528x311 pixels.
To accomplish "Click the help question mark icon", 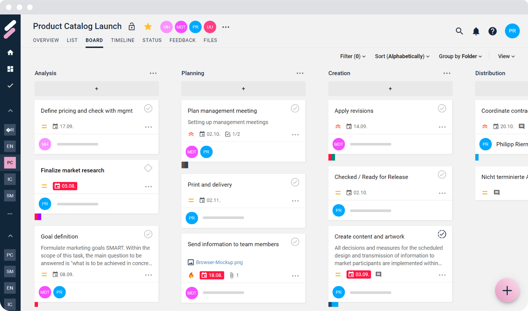I will (x=492, y=31).
